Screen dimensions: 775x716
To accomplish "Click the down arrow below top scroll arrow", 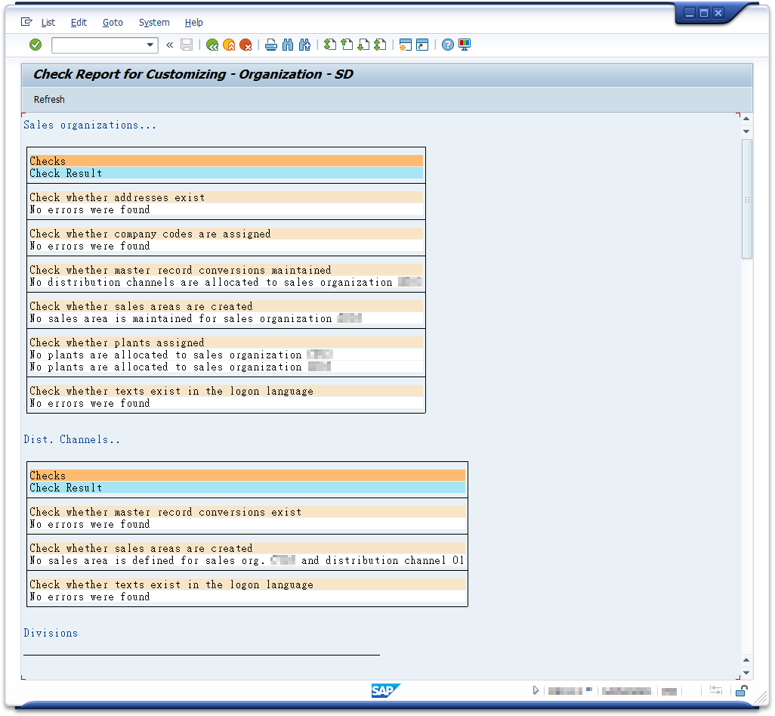I will [x=746, y=132].
